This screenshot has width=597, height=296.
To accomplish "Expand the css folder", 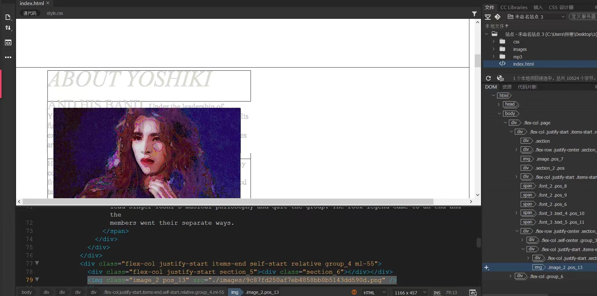I will pyautogui.click(x=494, y=41).
